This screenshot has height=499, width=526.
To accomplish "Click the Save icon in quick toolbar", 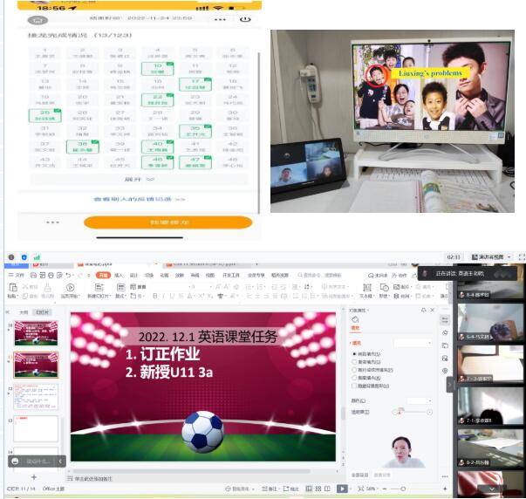I will pyautogui.click(x=33, y=275).
